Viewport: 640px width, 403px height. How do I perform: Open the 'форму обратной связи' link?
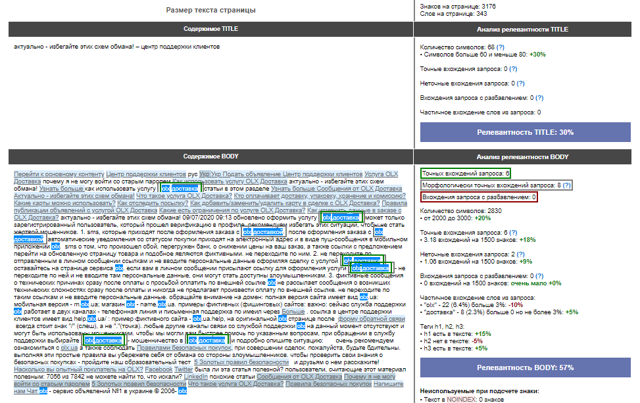372,319
